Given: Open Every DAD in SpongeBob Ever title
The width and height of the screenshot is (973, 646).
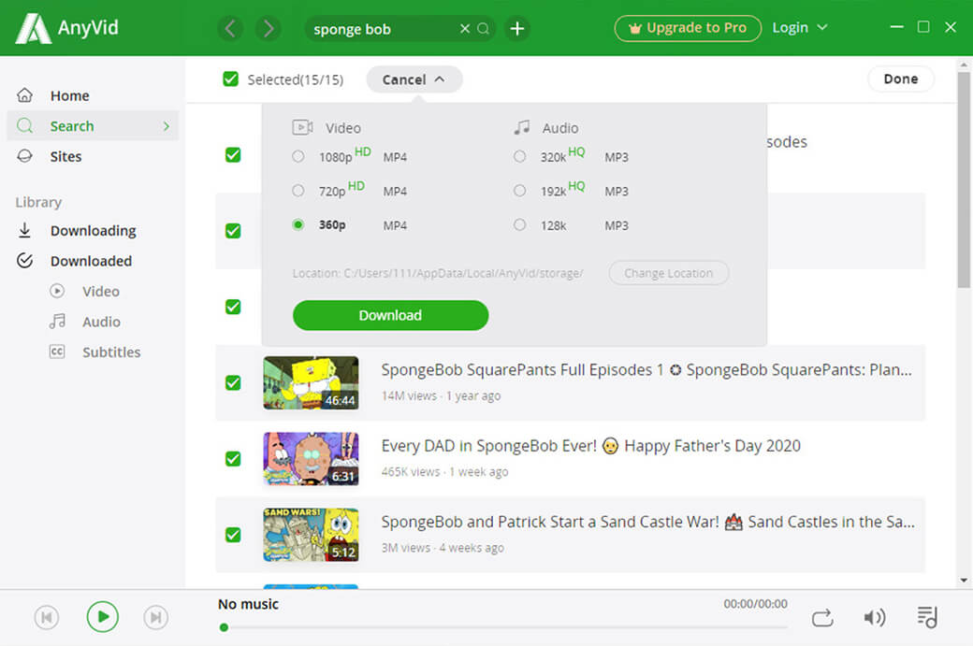Looking at the screenshot, I should tap(590, 446).
